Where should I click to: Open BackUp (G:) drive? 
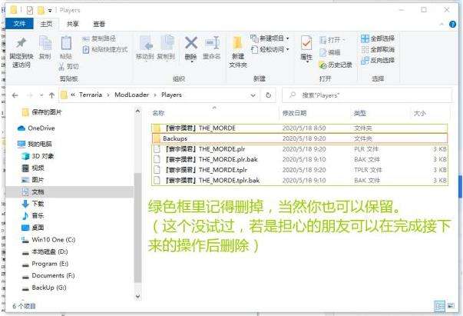(45, 288)
